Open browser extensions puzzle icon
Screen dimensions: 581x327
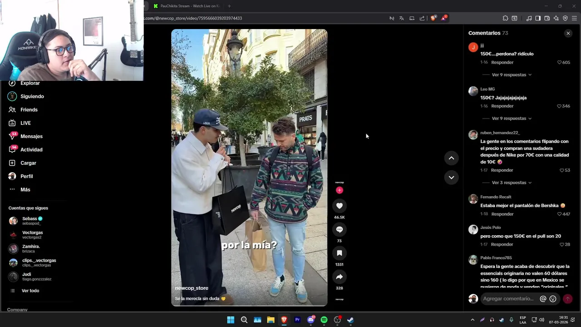tap(505, 18)
